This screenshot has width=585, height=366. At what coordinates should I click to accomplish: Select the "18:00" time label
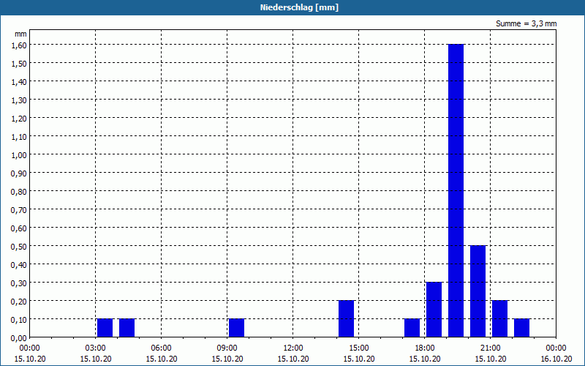425,348
